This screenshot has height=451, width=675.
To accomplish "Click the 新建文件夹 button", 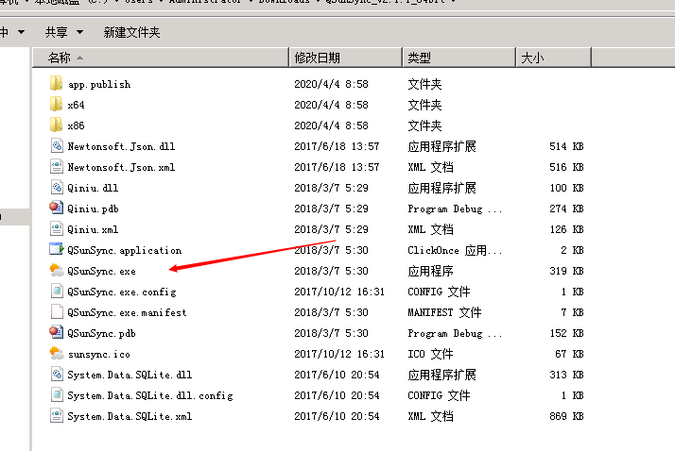I will click(131, 32).
